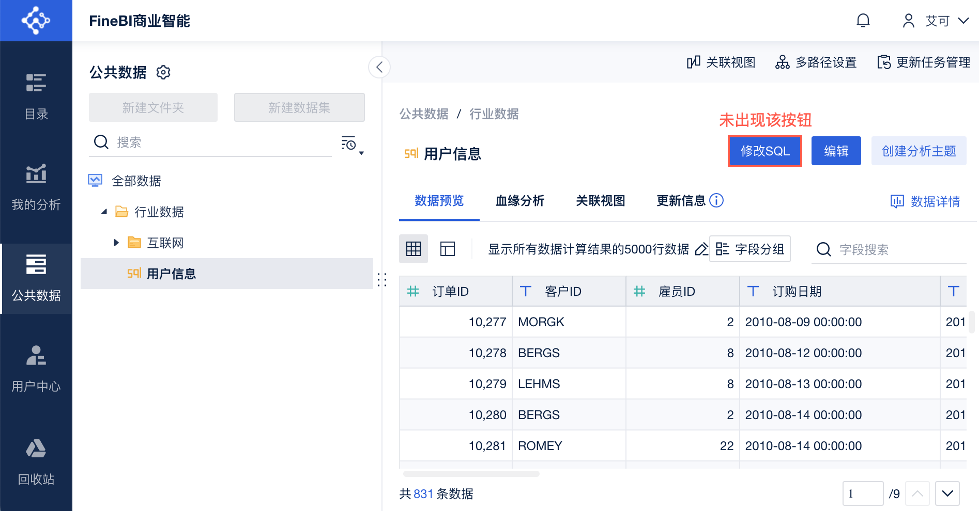This screenshot has height=511, width=979.
Task: Collapse the left data panel
Action: (379, 67)
